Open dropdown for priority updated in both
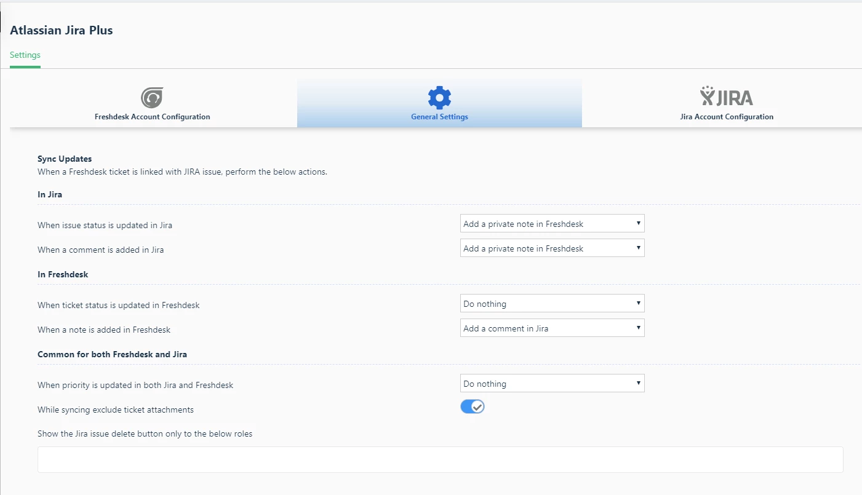This screenshot has height=495, width=862. pyautogui.click(x=552, y=384)
